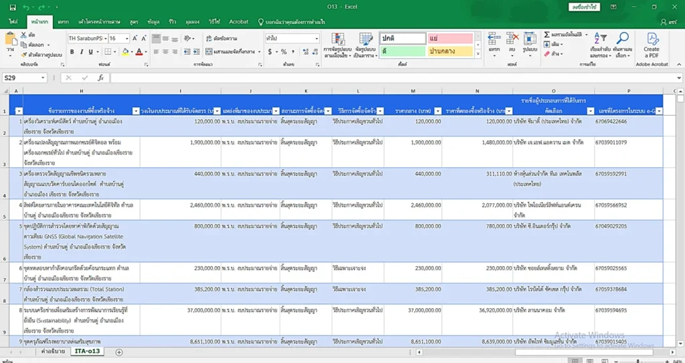
Task: Open the font name TH SarabunPSK dropdown
Action: coord(105,39)
